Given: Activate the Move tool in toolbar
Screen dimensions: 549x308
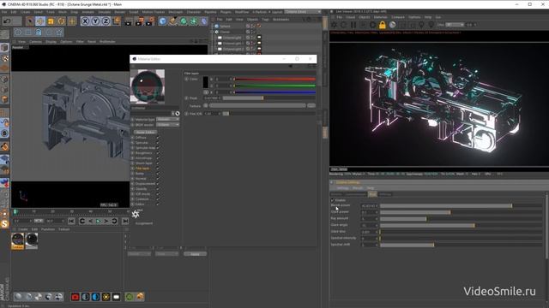Looking at the screenshot, I should pos(40,21).
